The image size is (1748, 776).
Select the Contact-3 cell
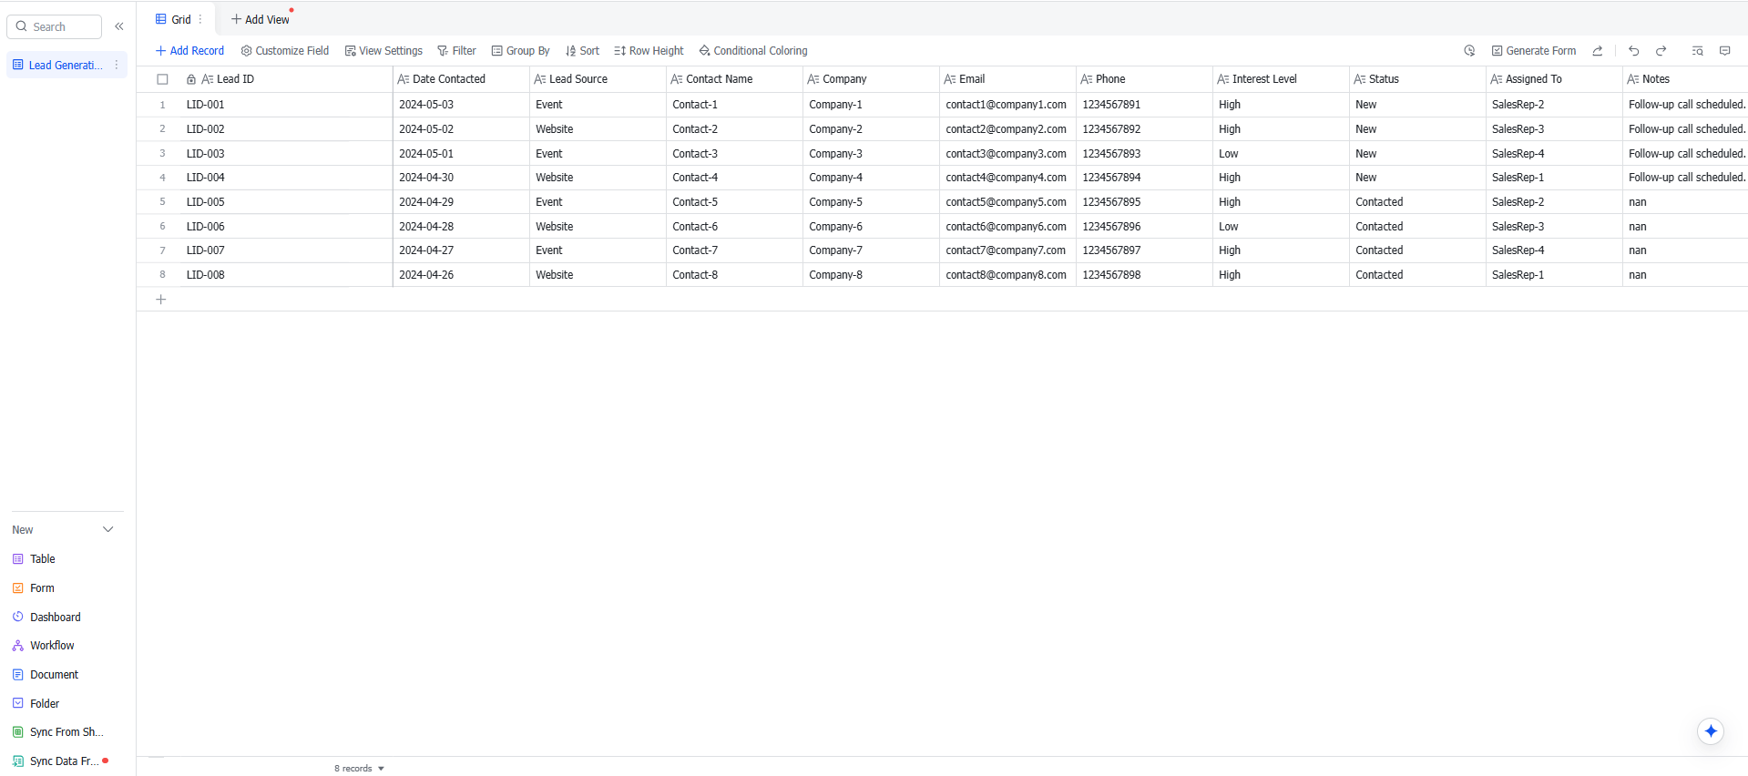tap(734, 154)
